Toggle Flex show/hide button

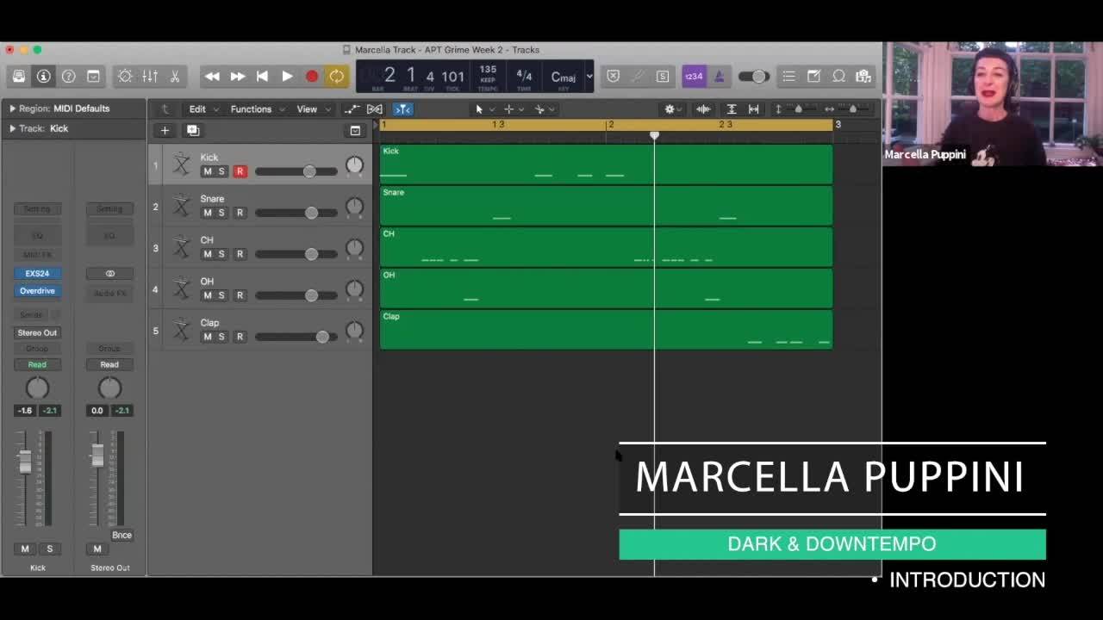coord(375,109)
